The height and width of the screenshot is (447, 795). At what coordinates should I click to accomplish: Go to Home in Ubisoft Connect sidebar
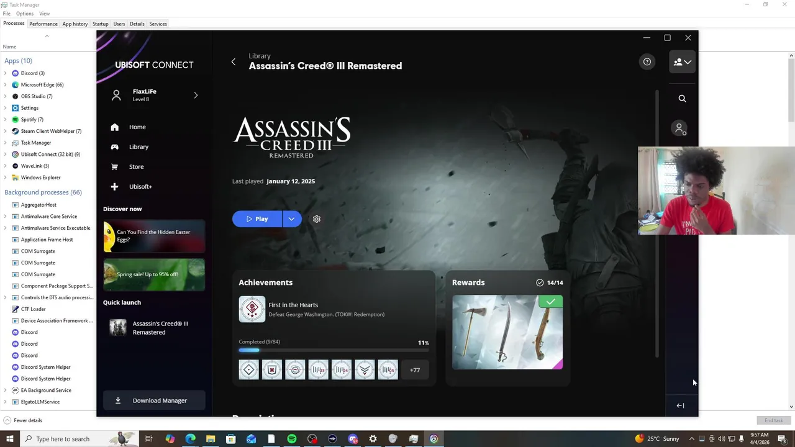pos(137,127)
